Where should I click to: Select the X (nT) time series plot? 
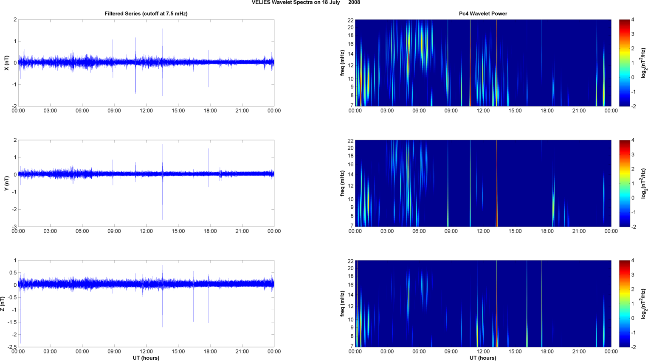(146, 63)
